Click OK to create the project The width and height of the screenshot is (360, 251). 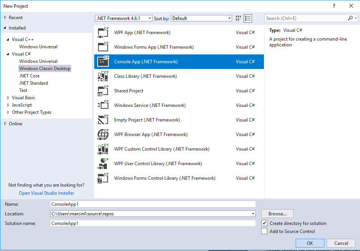(x=310, y=243)
